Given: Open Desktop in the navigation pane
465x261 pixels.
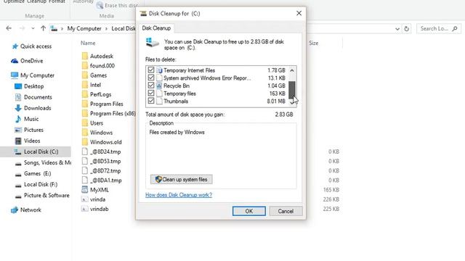Looking at the screenshot, I should tap(29, 86).
